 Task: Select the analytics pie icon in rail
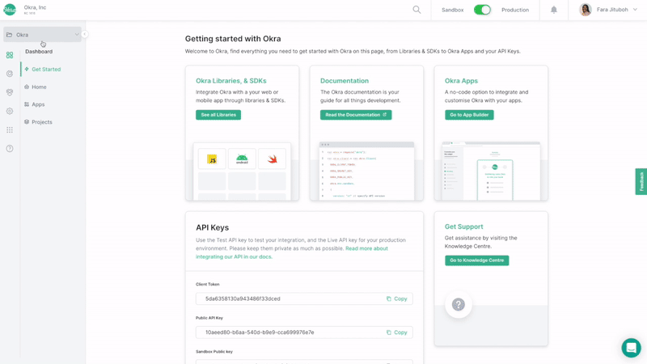coord(10,74)
